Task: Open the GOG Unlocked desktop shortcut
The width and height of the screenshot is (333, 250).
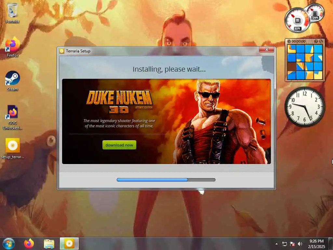Action: tap(12, 117)
